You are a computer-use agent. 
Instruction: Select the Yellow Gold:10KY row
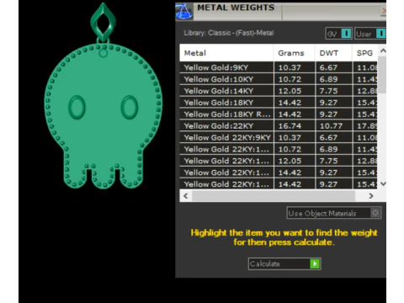(279, 79)
